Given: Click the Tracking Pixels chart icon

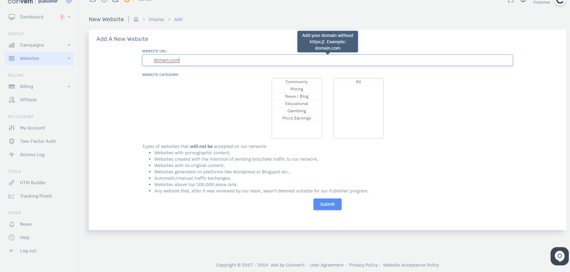Looking at the screenshot, I should tap(12, 196).
